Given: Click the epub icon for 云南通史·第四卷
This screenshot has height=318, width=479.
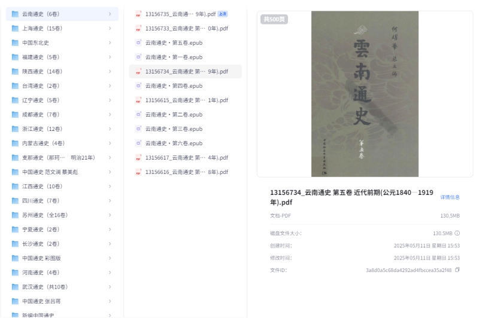Looking at the screenshot, I should click(x=138, y=85).
